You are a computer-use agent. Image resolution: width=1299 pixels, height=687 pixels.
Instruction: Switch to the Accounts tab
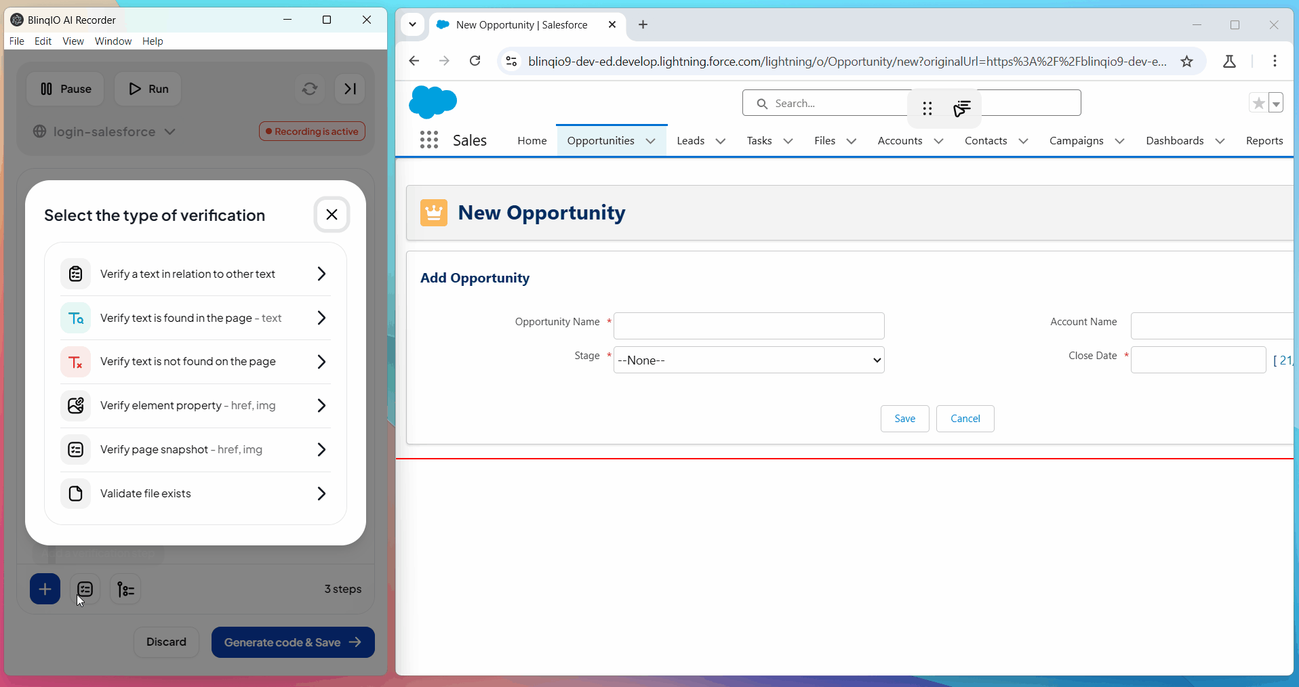coord(900,141)
